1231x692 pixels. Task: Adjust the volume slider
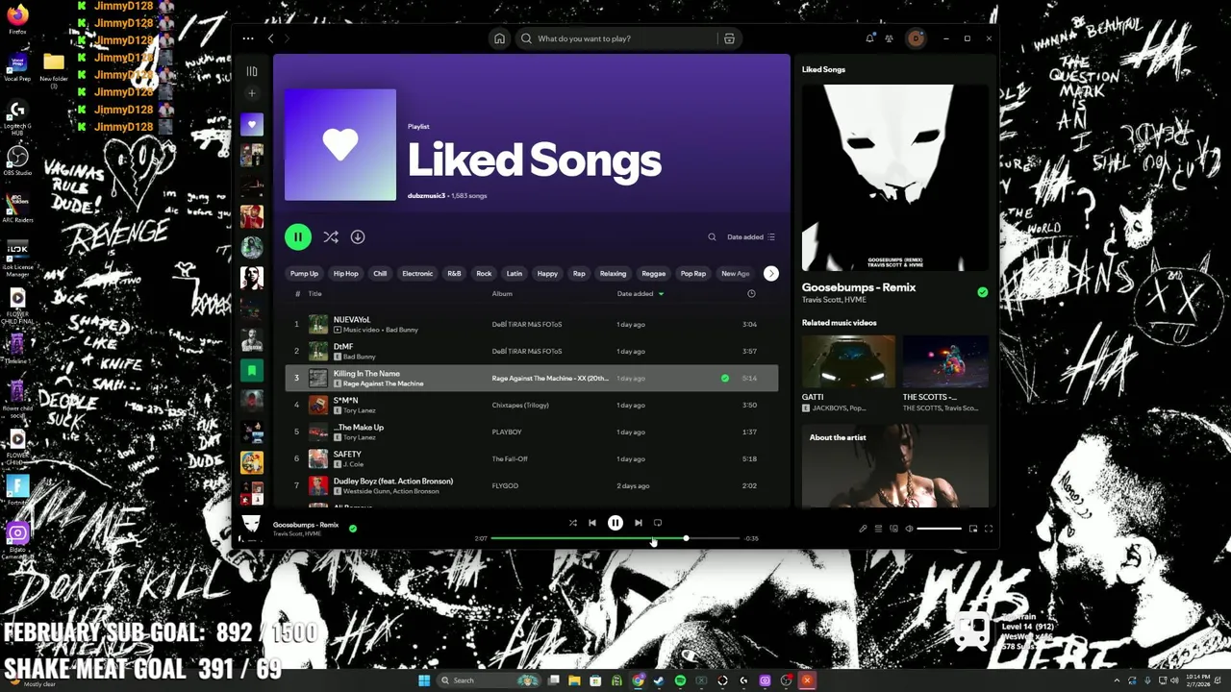pyautogui.click(x=939, y=529)
